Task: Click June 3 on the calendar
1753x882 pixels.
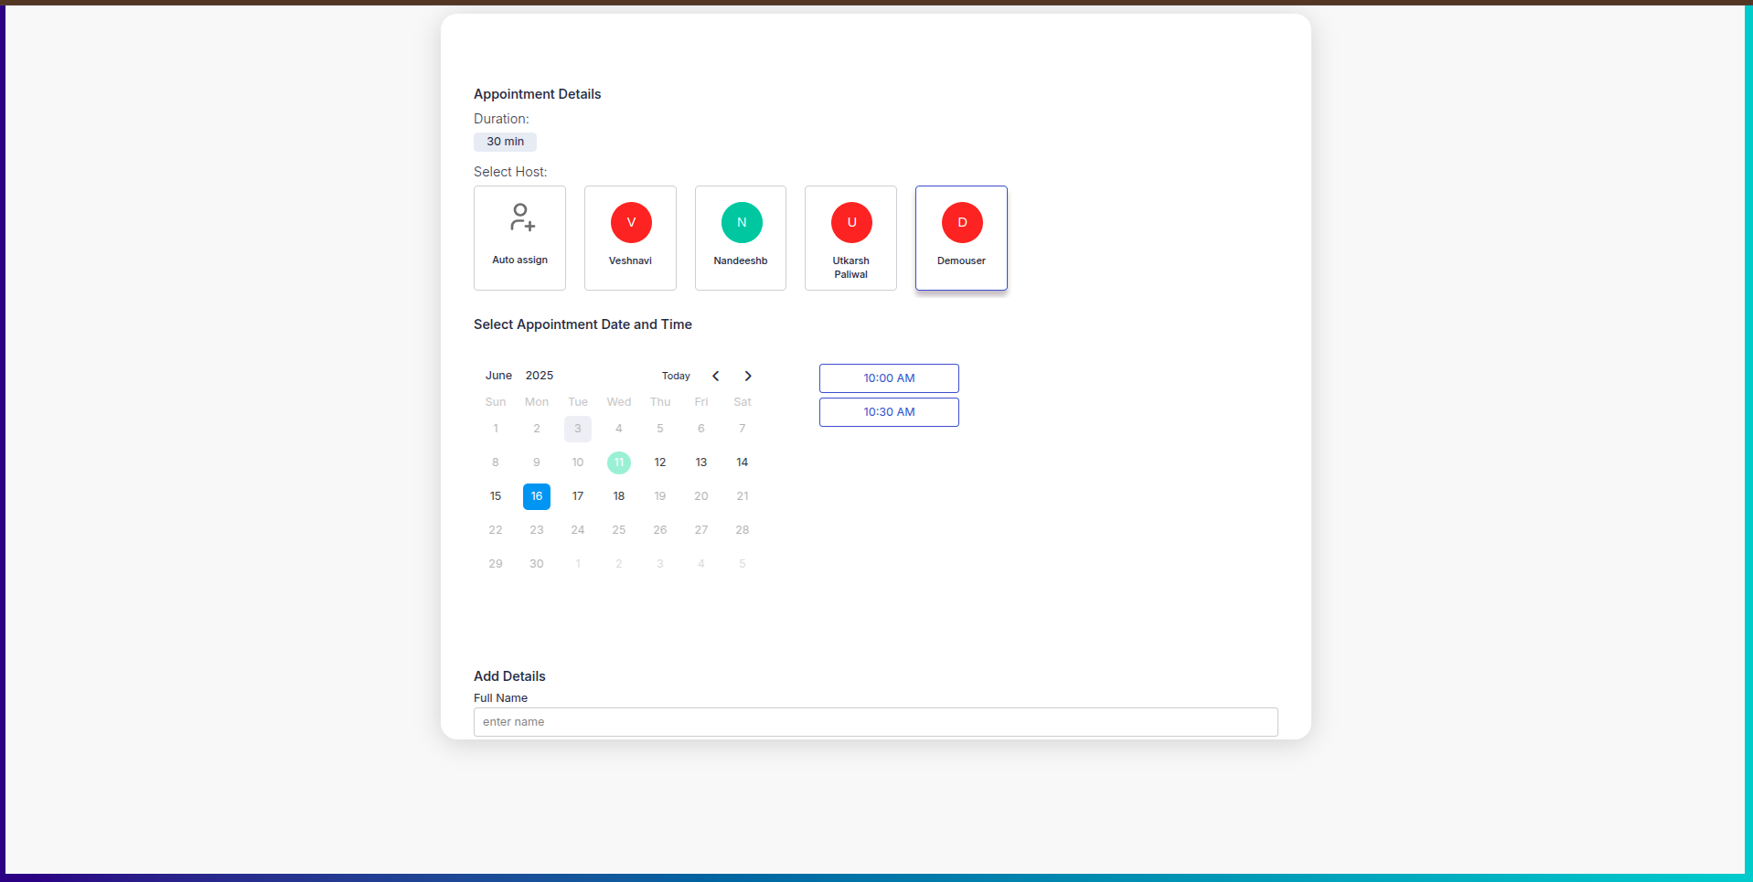Action: tap(578, 429)
